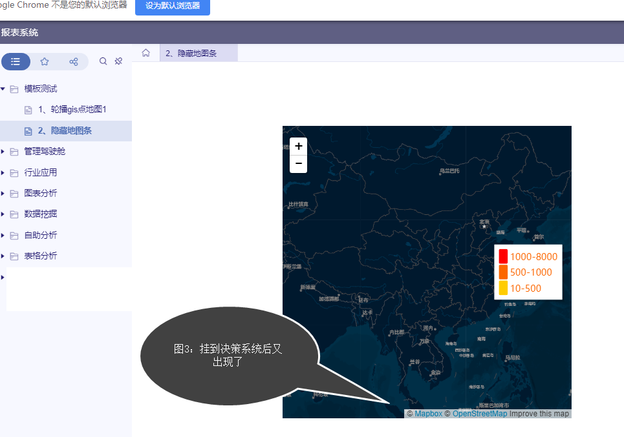Open the Mapbox attribution link
624x437 pixels.
428,414
